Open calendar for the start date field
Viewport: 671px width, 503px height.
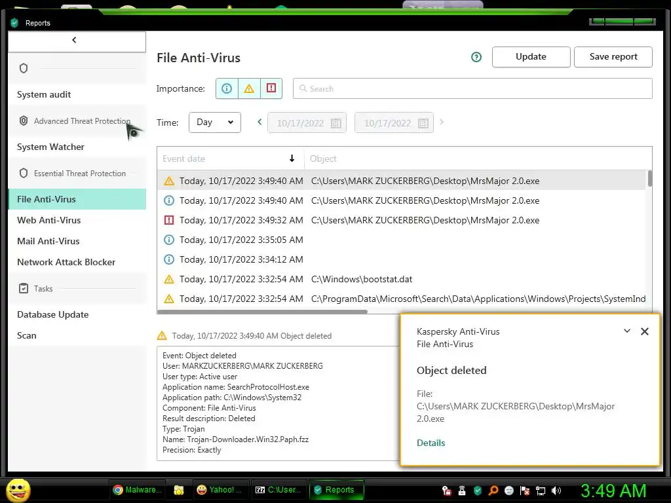[336, 123]
